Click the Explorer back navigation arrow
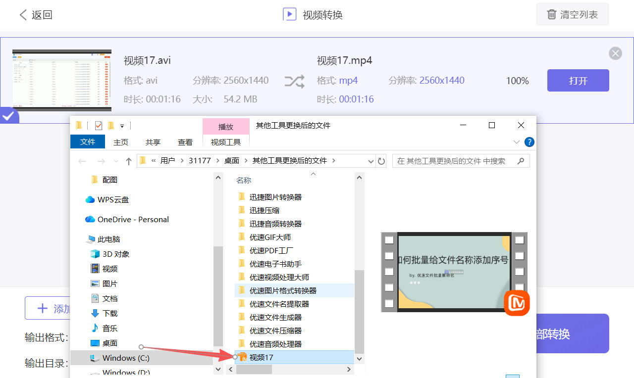This screenshot has width=634, height=378. (x=82, y=161)
